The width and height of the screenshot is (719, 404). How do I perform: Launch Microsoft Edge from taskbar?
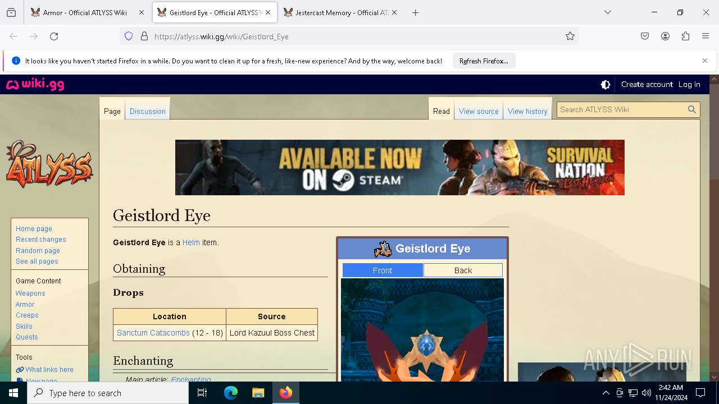(231, 393)
